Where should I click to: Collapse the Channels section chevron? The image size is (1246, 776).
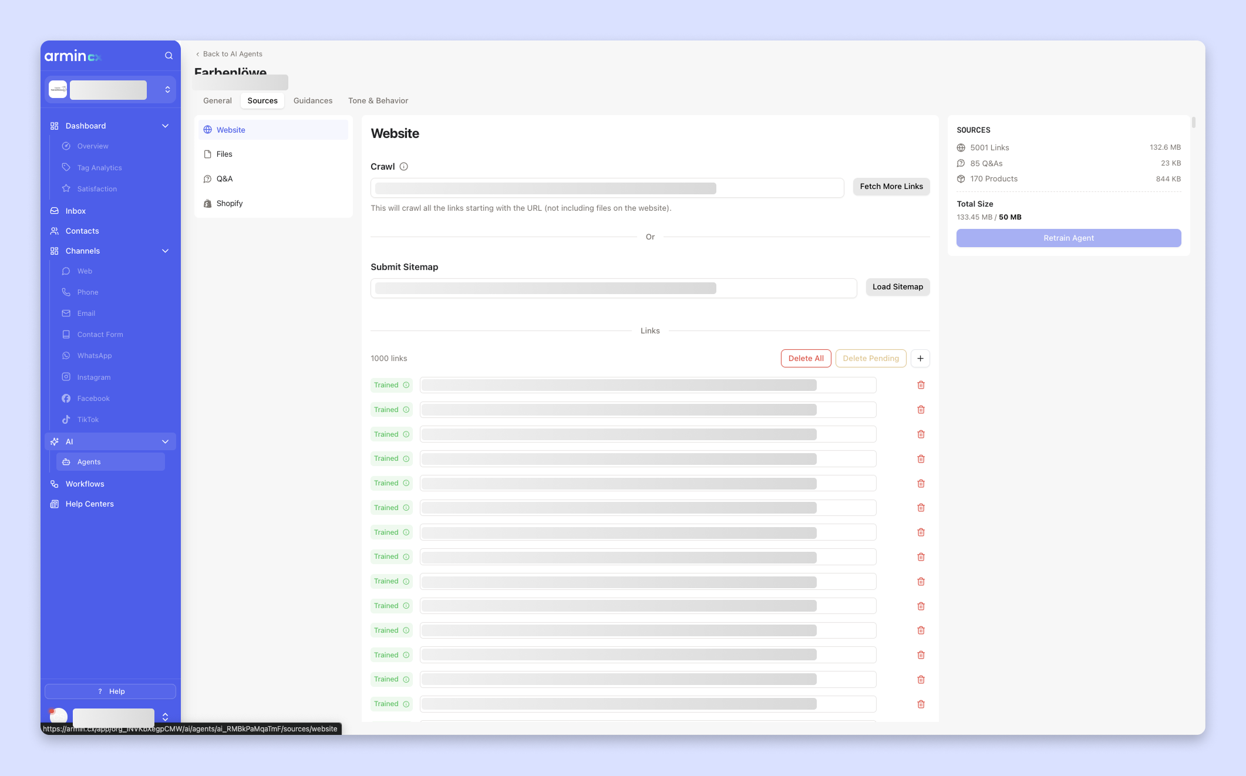[x=165, y=251]
